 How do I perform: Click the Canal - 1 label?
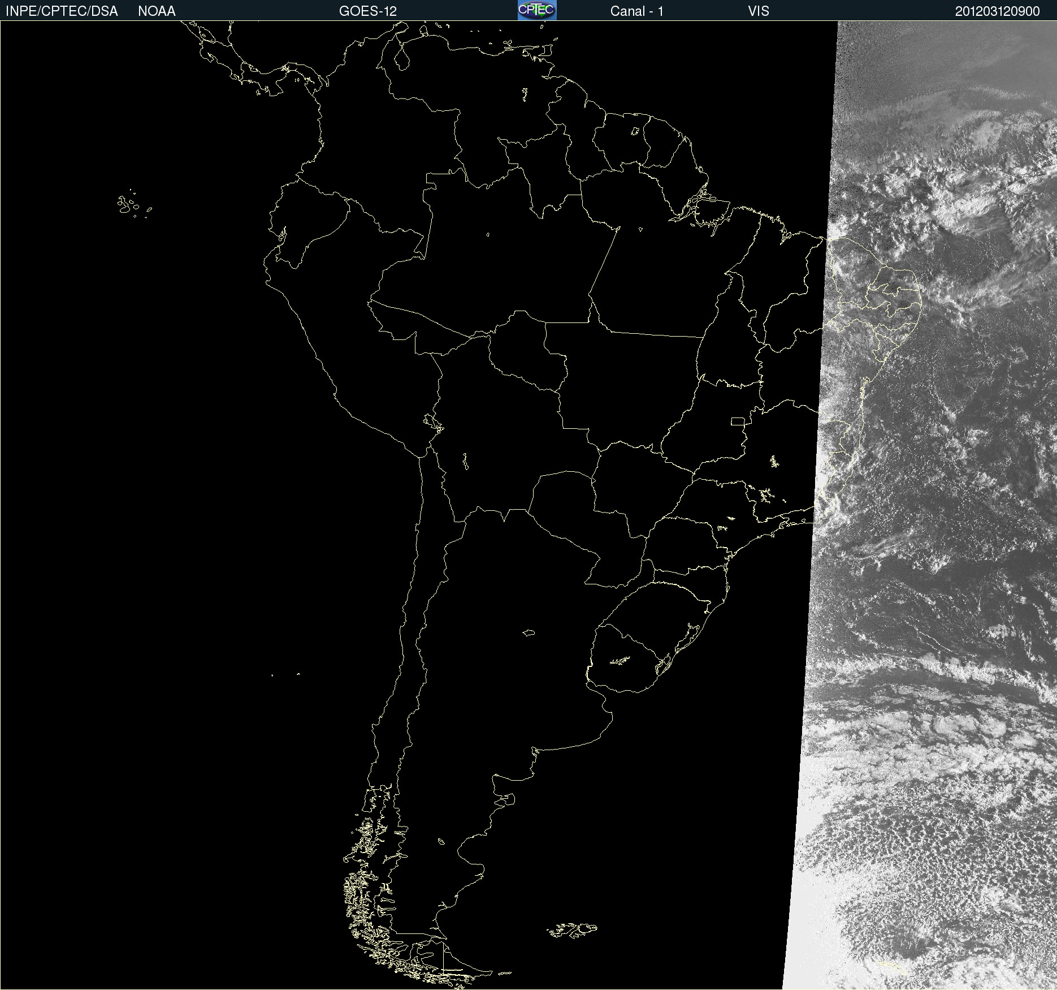click(637, 11)
